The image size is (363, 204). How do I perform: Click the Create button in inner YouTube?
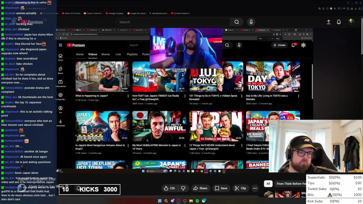coord(279,45)
